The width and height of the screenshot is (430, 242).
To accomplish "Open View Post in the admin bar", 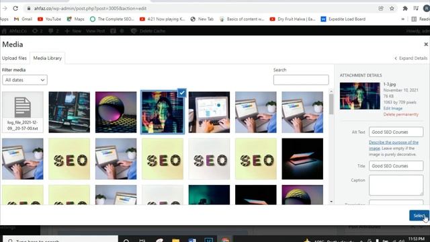I will point(95,31).
